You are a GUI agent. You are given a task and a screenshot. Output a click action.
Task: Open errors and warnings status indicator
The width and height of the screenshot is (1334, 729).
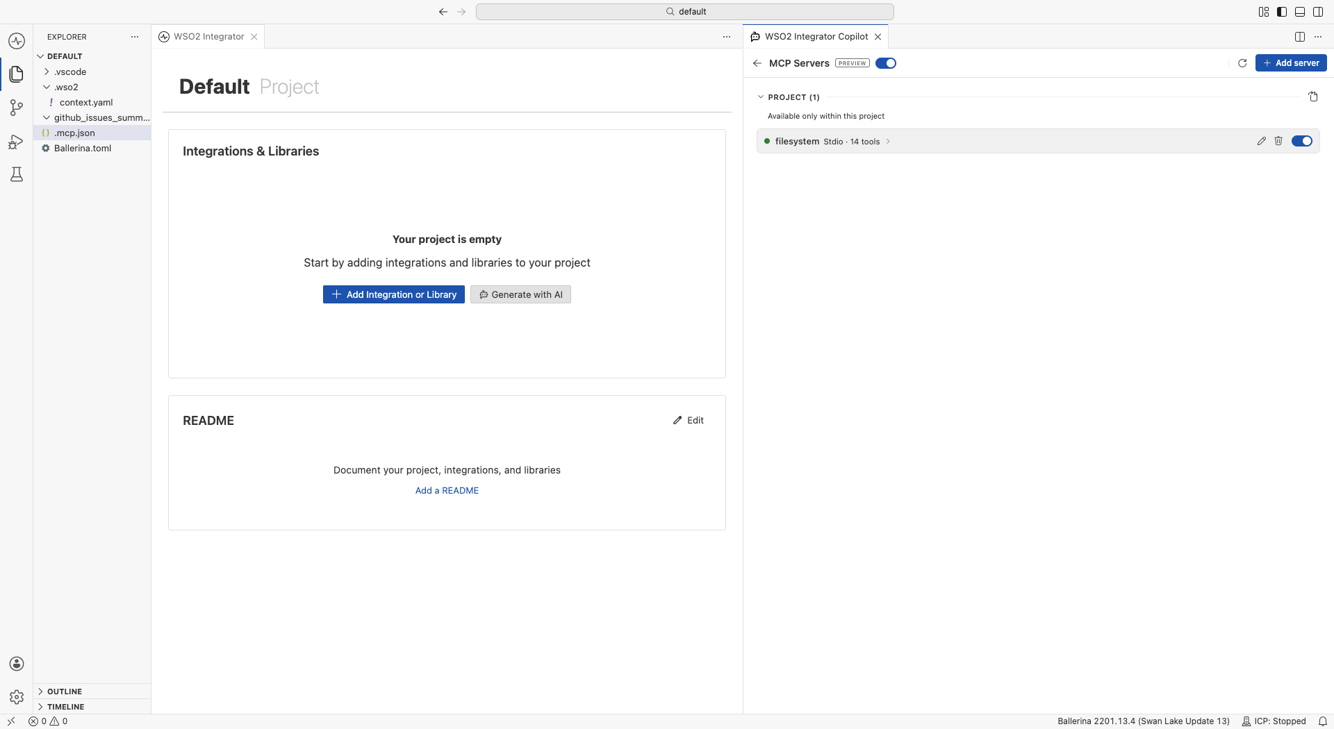[48, 721]
